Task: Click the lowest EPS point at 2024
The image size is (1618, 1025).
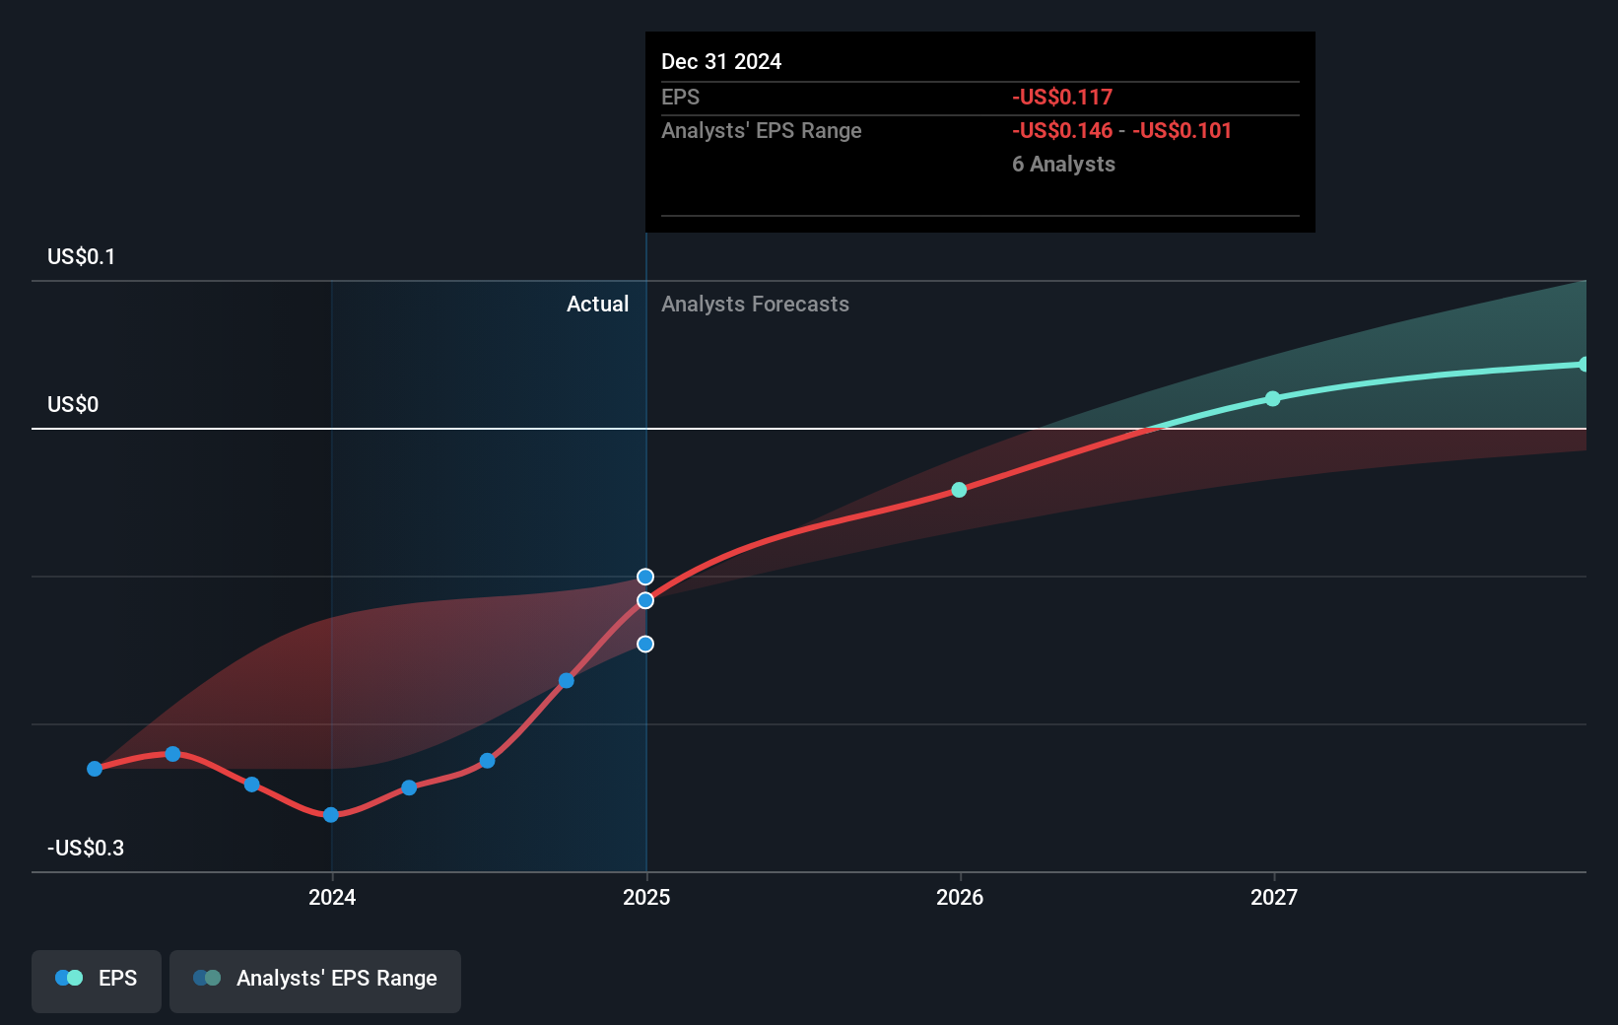Action: [331, 815]
